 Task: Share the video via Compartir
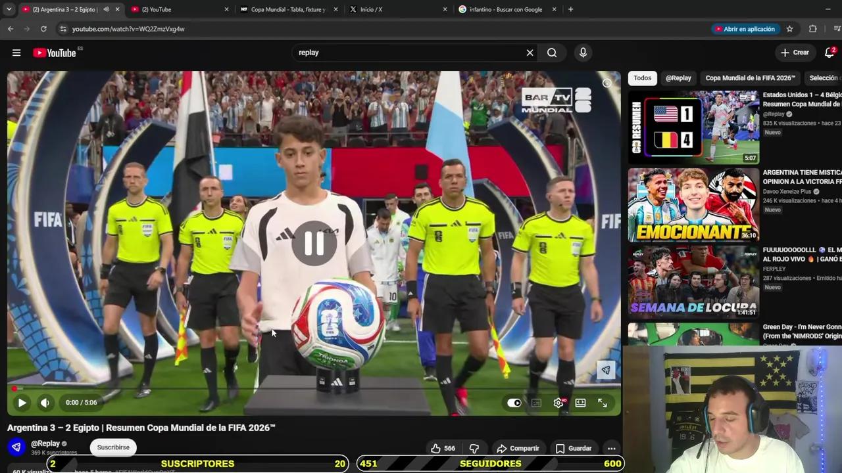pyautogui.click(x=518, y=448)
